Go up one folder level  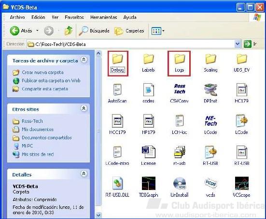[x=68, y=31]
